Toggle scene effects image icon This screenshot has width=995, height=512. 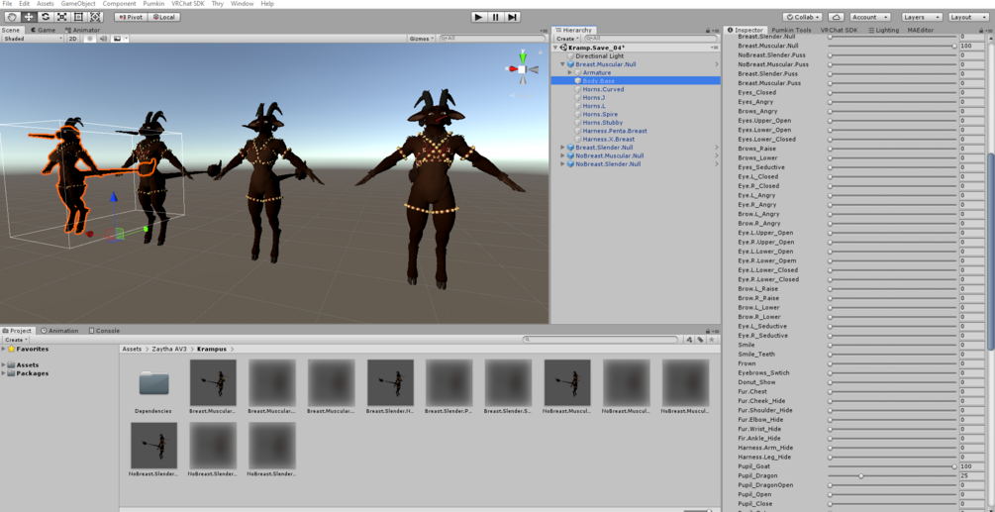[x=118, y=38]
